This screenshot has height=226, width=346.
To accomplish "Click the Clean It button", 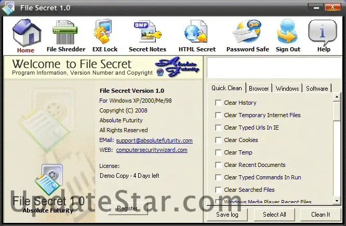I will [x=321, y=215].
